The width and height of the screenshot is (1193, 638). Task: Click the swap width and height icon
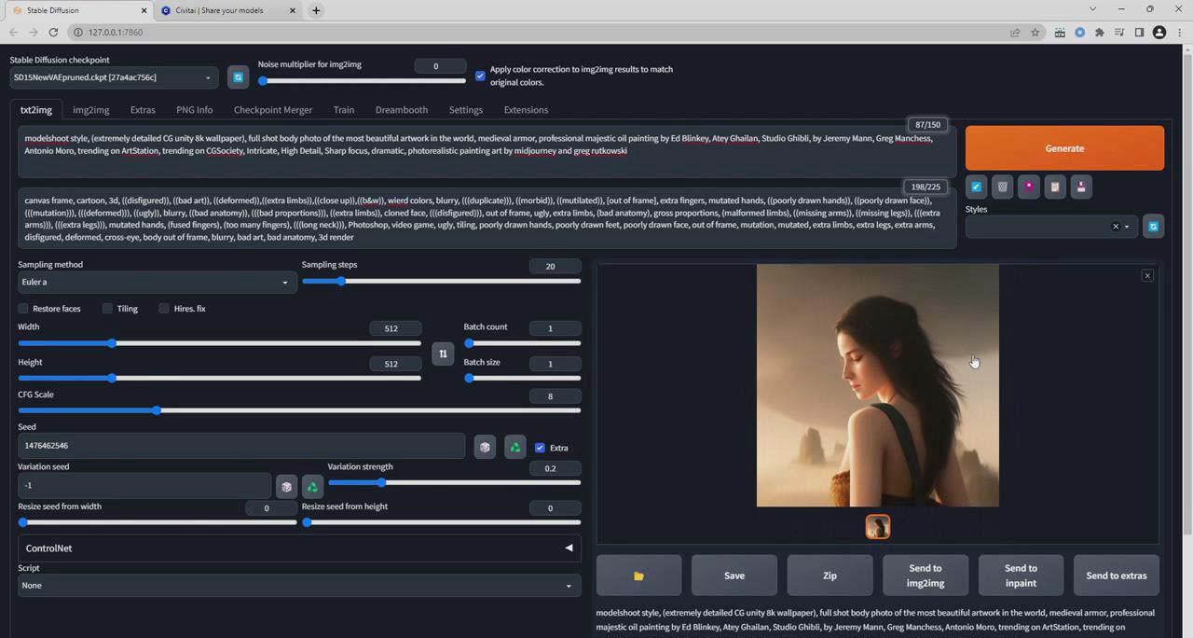click(443, 354)
